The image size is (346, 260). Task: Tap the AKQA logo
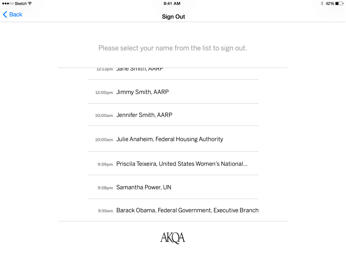(173, 237)
